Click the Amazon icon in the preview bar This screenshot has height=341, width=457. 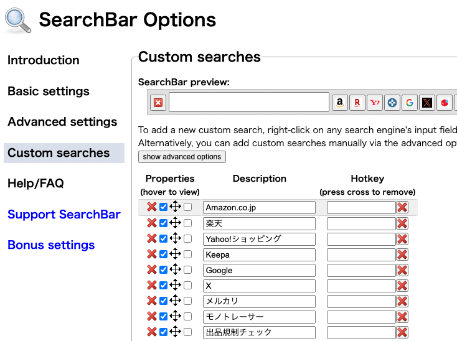tap(339, 103)
